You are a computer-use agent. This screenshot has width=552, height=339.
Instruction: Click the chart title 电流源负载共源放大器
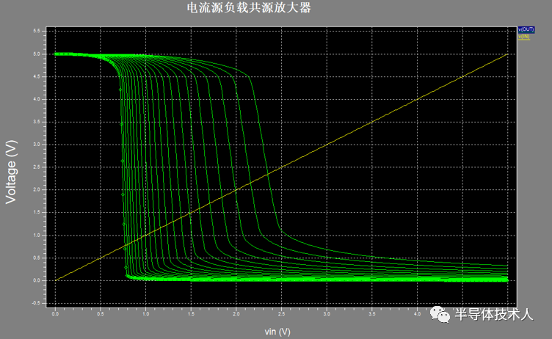pyautogui.click(x=249, y=8)
